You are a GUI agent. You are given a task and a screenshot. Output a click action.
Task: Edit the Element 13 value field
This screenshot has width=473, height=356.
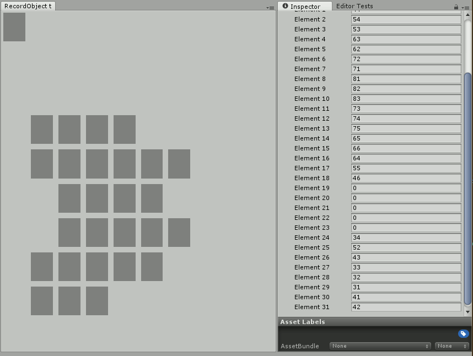(x=406, y=129)
